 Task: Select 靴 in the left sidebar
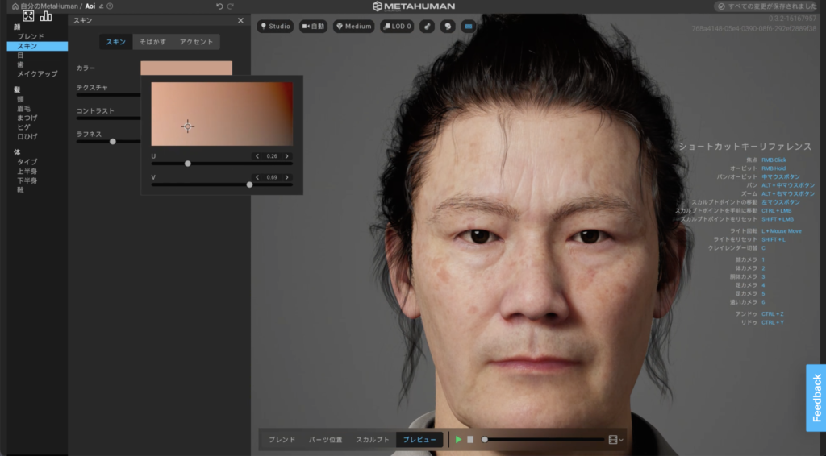point(20,190)
